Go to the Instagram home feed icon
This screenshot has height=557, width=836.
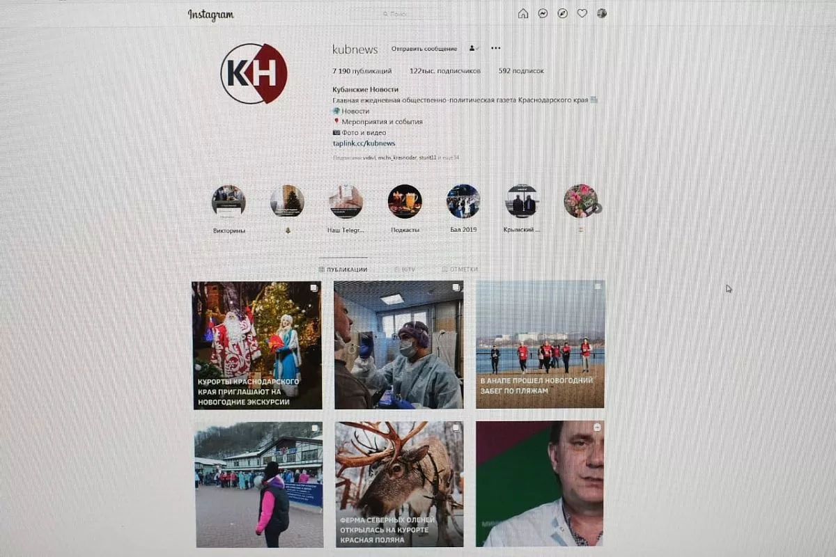tap(523, 13)
